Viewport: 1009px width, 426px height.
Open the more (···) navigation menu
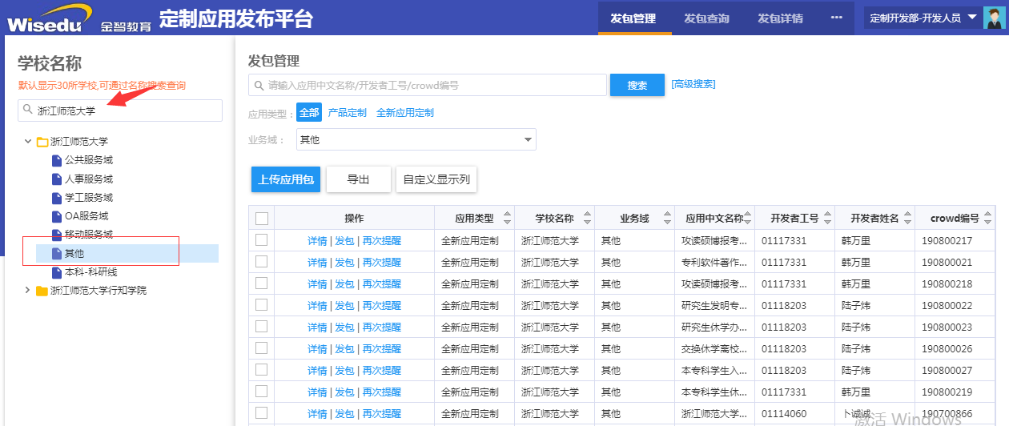[x=836, y=18]
